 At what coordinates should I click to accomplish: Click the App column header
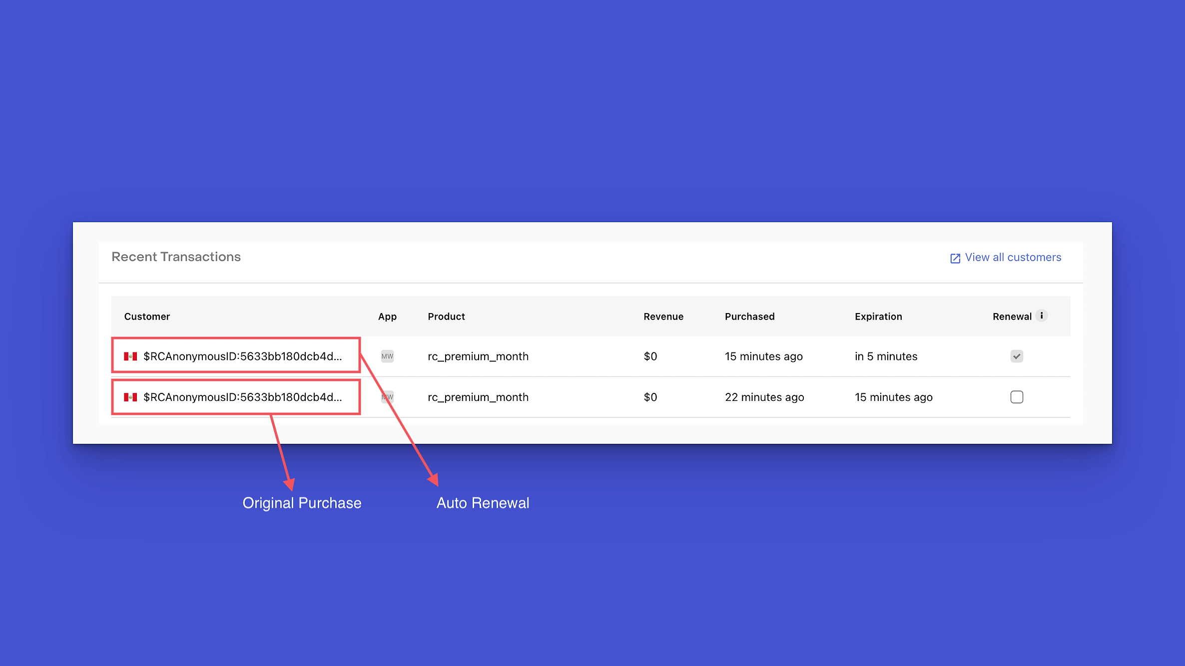point(387,317)
